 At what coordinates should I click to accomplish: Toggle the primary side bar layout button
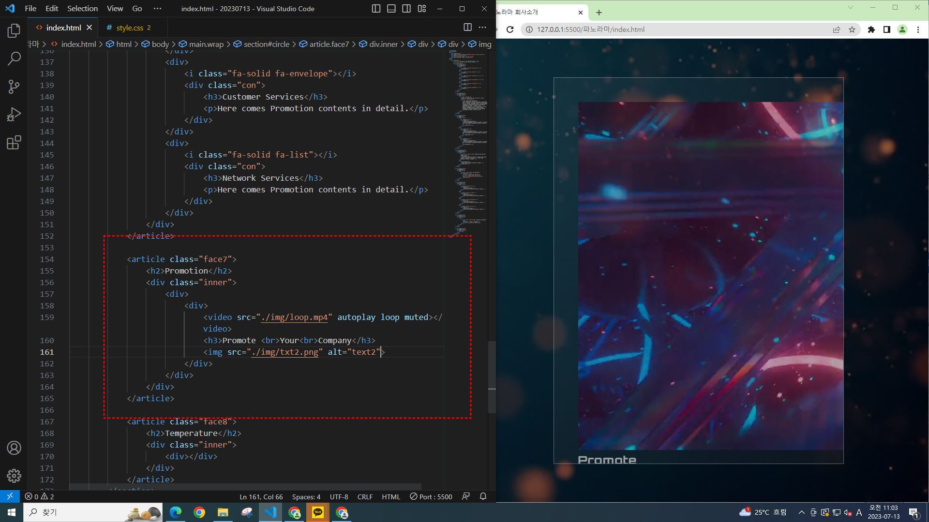[376, 9]
